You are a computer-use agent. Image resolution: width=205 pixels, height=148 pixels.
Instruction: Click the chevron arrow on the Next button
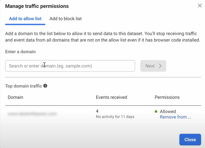click(x=160, y=66)
